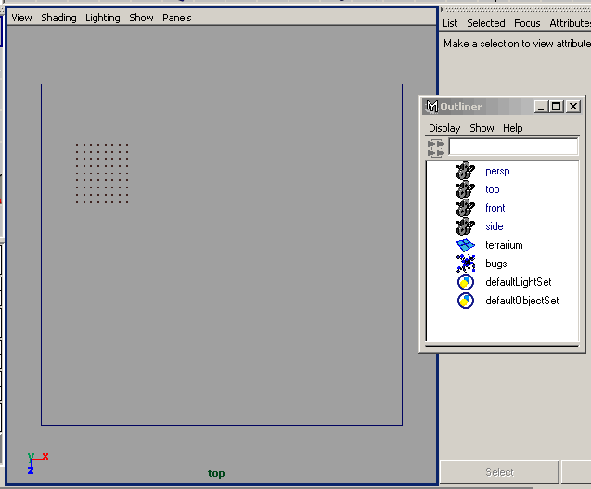Open the Focus menu in Attribute Editor
The image size is (591, 489).
(x=527, y=23)
